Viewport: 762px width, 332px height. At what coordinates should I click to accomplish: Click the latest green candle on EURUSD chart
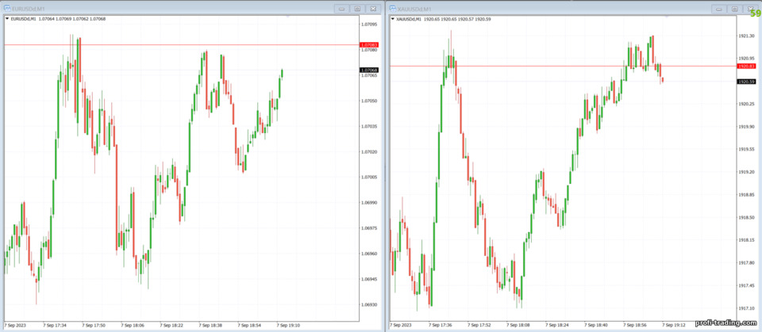(282, 73)
